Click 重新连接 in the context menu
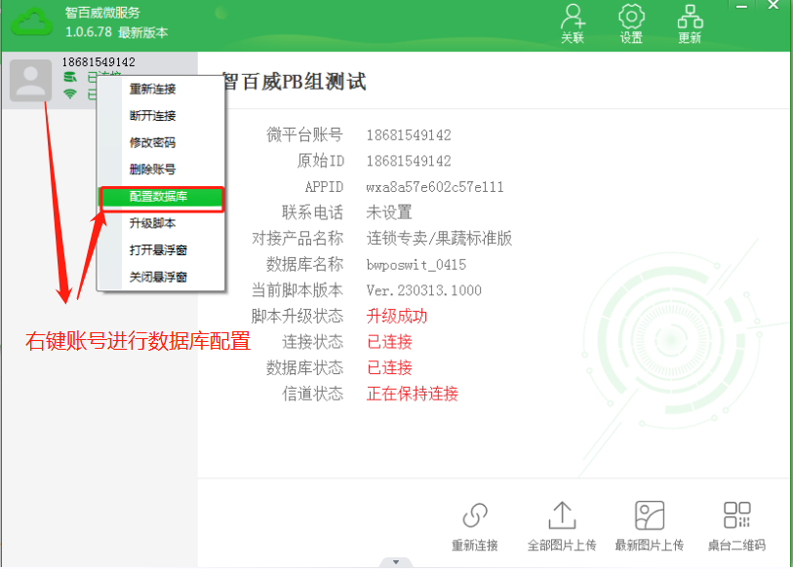 tap(153, 89)
